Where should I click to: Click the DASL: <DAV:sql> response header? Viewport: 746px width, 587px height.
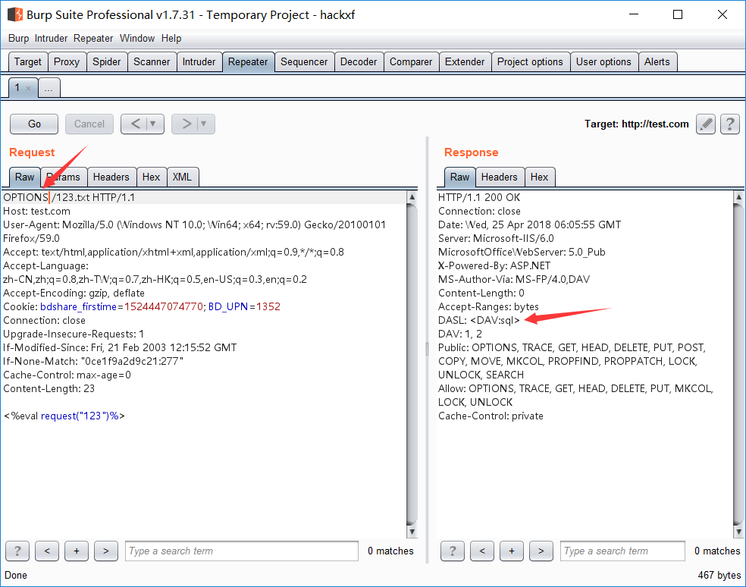coord(479,320)
